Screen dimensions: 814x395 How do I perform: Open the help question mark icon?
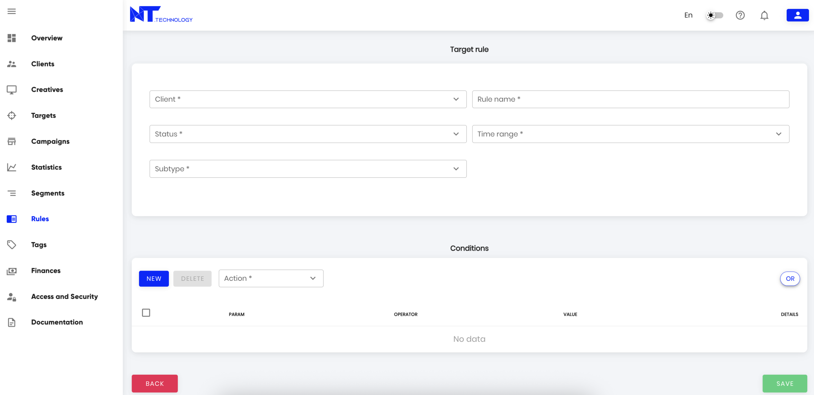[740, 15]
